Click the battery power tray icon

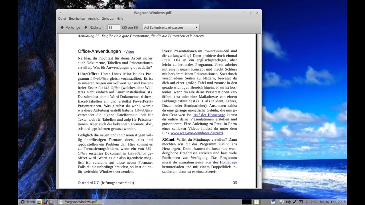tap(301, 202)
